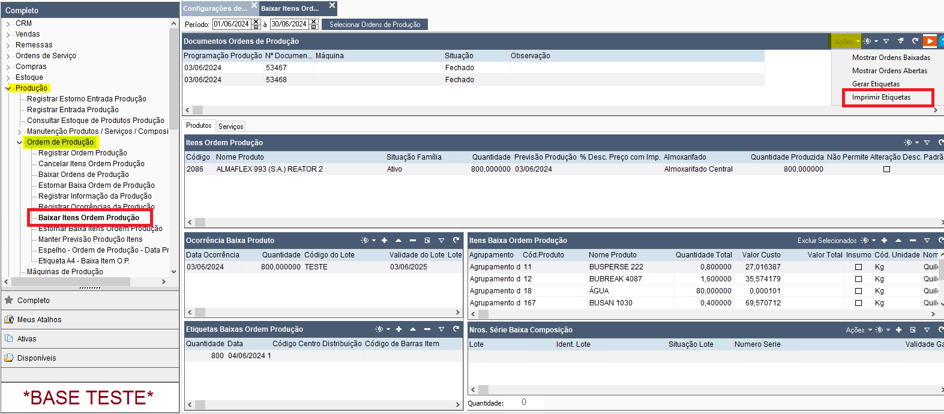Add a new Etiquetas Baixas Ordem Produção entry
The height and width of the screenshot is (414, 944).
[x=398, y=329]
